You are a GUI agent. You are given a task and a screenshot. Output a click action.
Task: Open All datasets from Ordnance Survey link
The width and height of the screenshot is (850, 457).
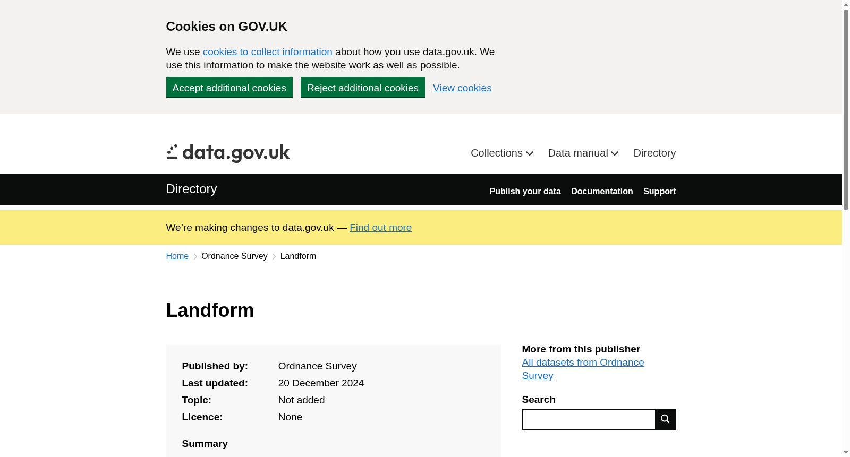pos(583,369)
